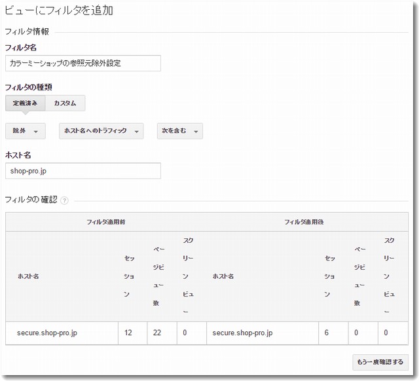
Task: Click the session value 6 after filter
Action: pyautogui.click(x=333, y=333)
